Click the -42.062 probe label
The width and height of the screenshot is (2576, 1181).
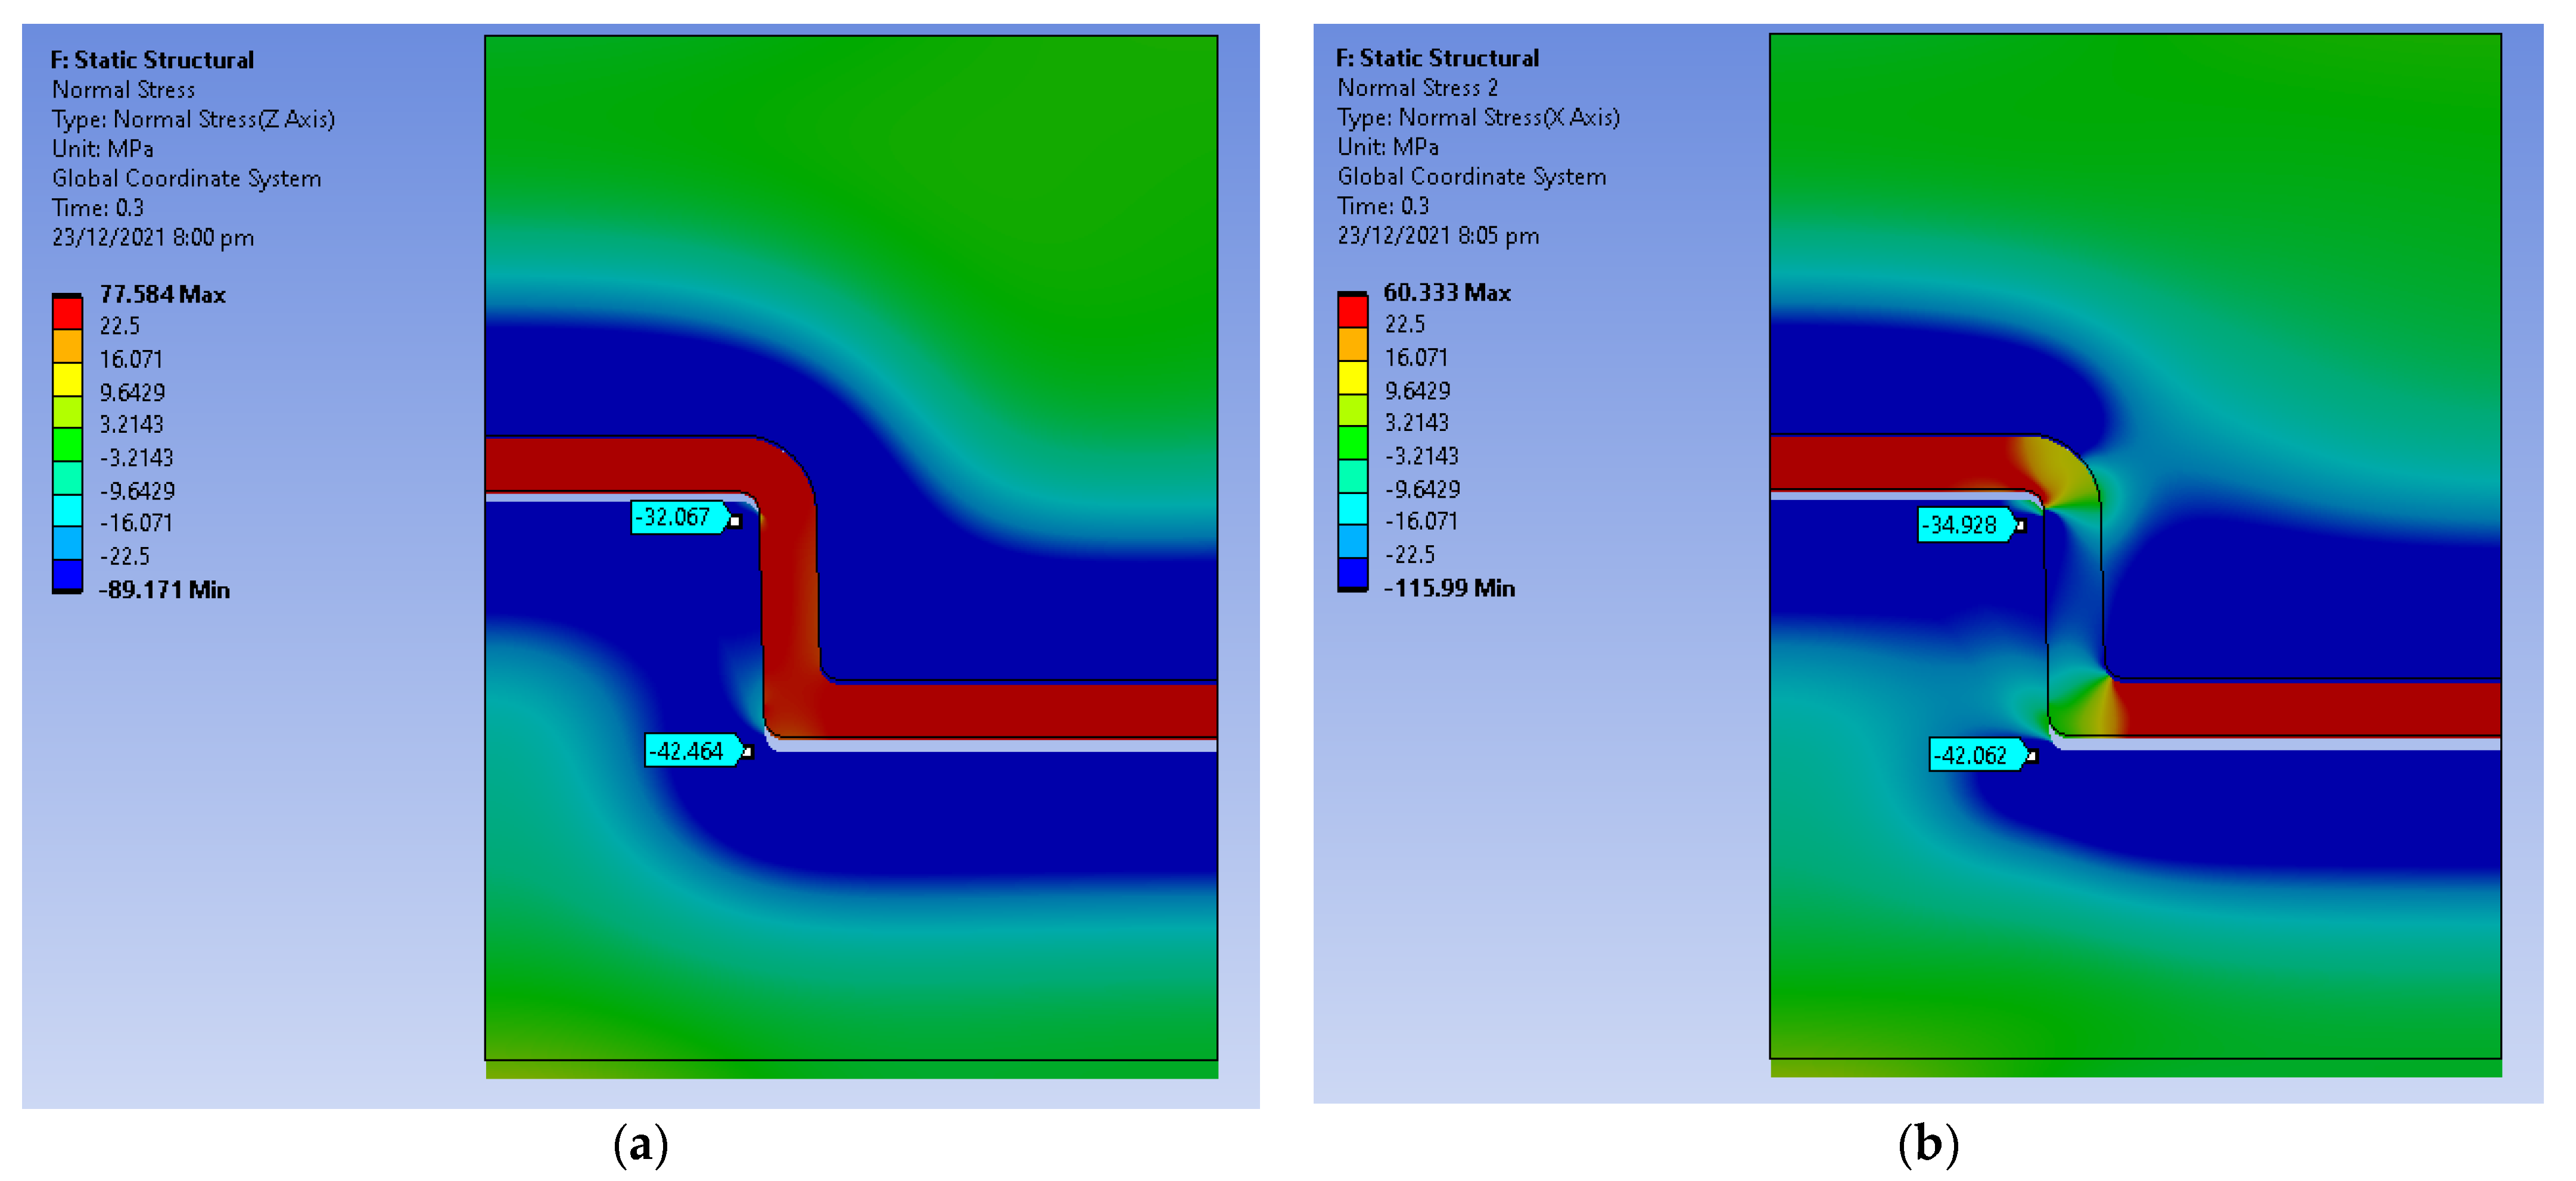point(1973,755)
